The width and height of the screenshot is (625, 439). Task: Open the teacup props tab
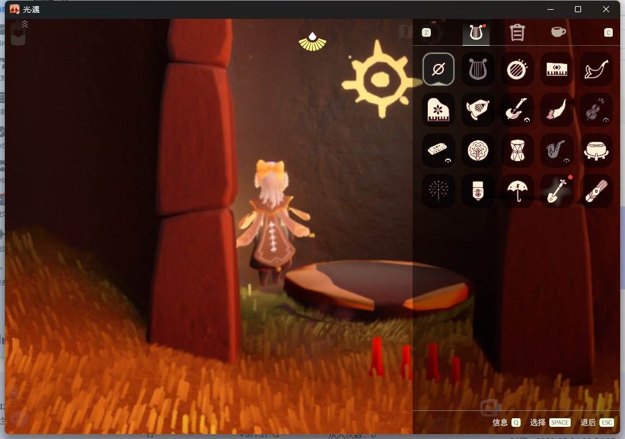(x=558, y=32)
